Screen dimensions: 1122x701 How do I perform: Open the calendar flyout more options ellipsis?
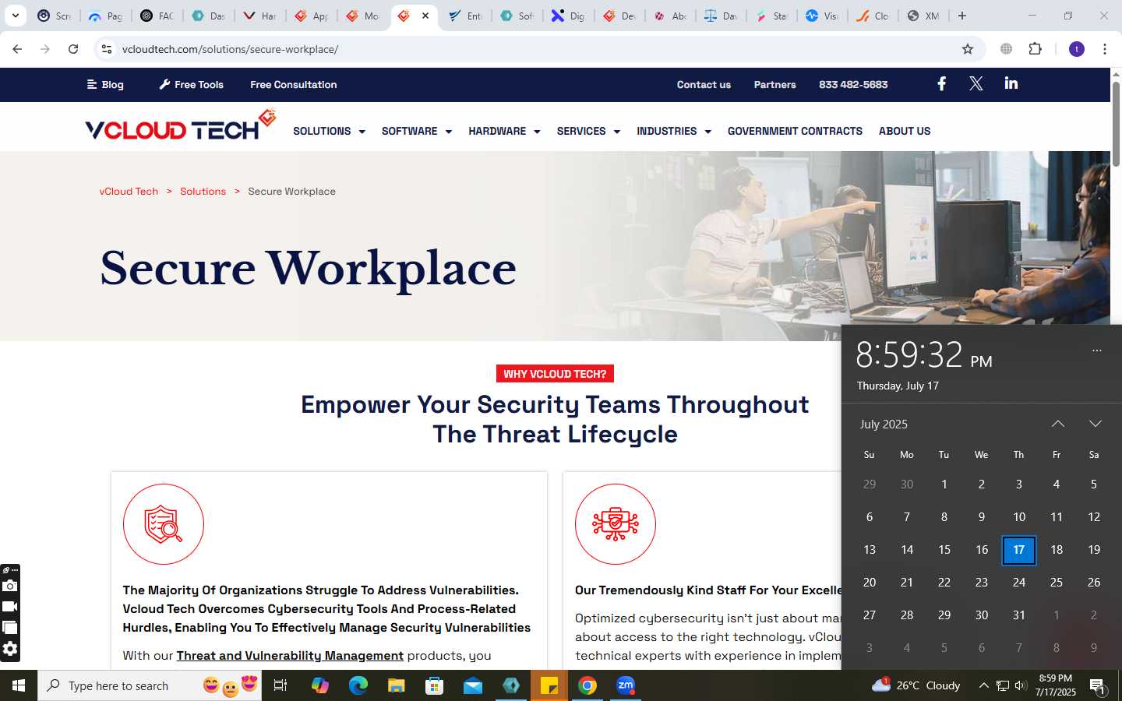click(1097, 350)
